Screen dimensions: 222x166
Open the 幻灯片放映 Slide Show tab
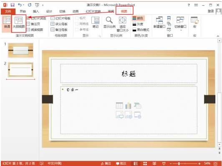tap(93, 11)
